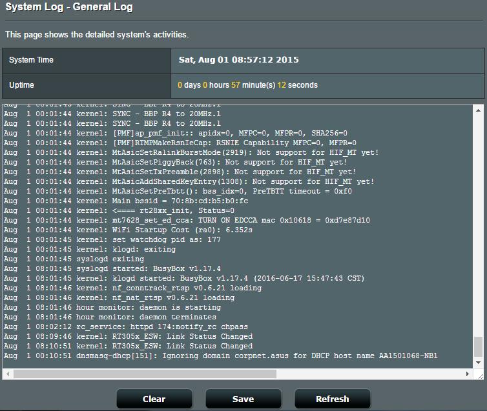Click the syslogd started BusyBox line
This screenshot has width=487, height=411.
112,268
